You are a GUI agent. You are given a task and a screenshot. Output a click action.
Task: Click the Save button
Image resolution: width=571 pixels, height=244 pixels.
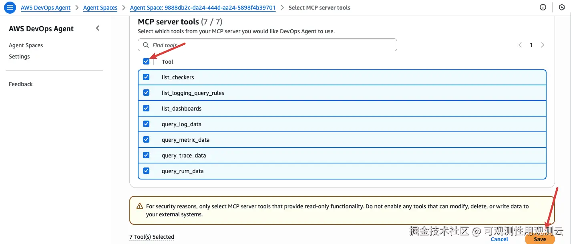(x=539, y=239)
